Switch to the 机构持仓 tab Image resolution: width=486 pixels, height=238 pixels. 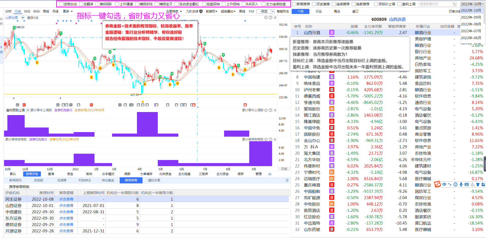click(x=85, y=180)
